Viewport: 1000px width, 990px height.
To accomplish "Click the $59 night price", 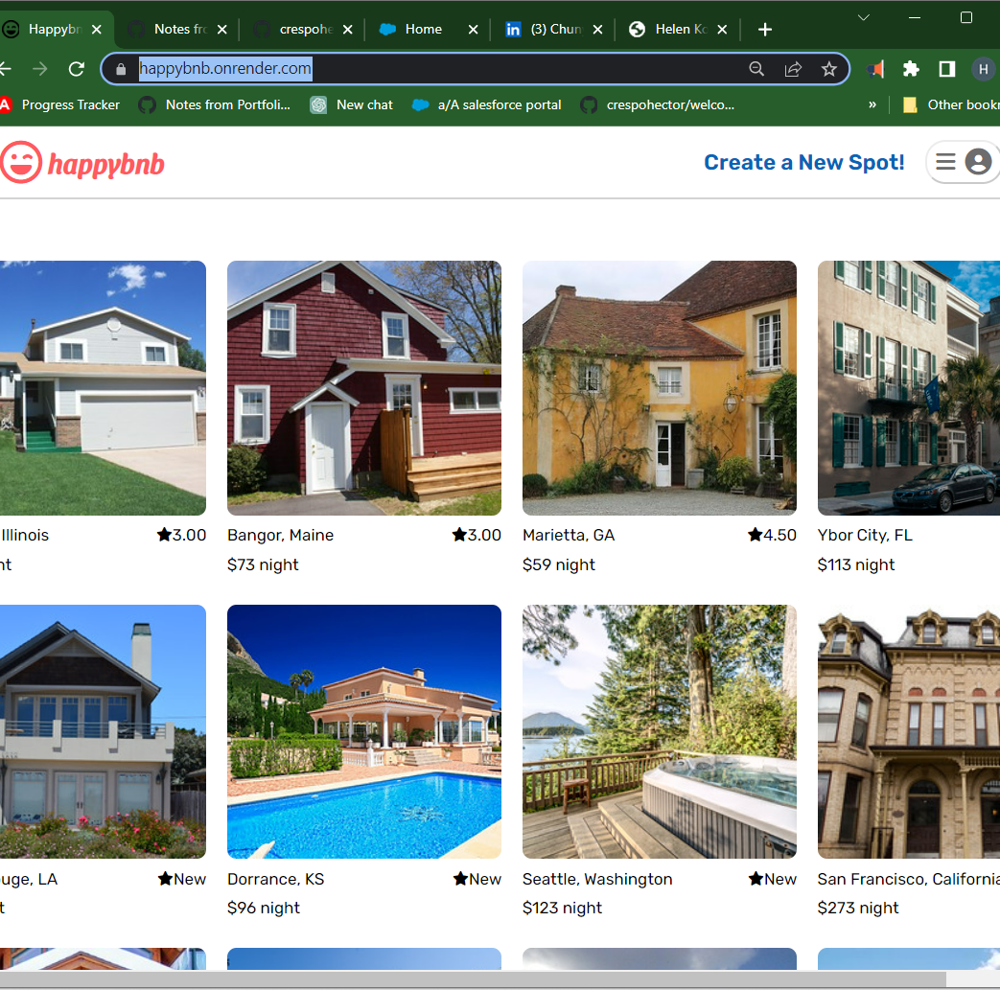I will coord(559,564).
